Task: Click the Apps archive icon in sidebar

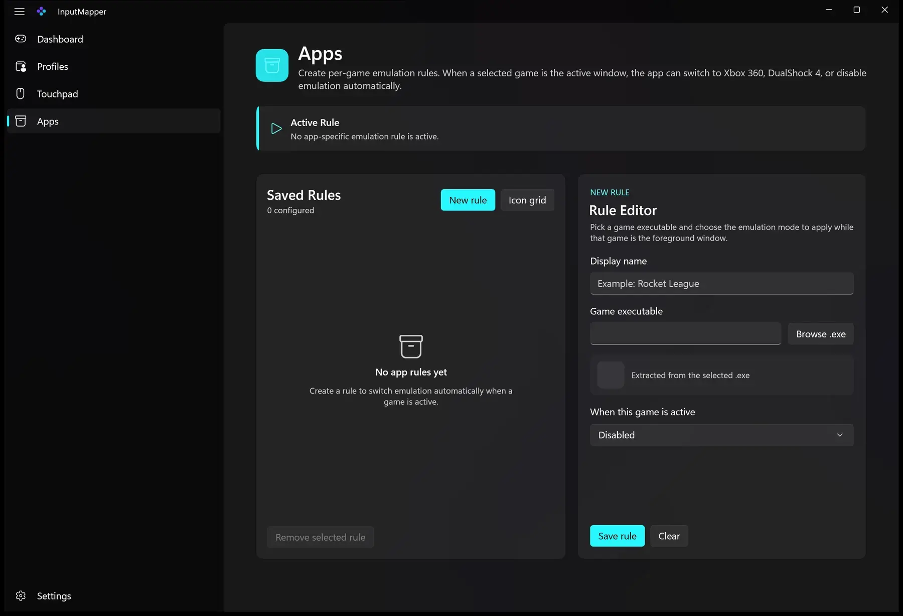Action: pos(21,121)
